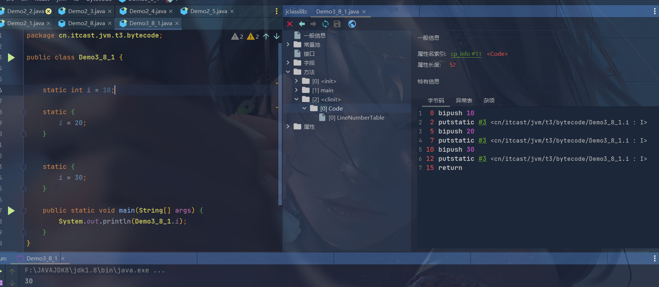This screenshot has height=287, width=659.
Task: Run the main method from gutter arrow
Action: pyautogui.click(x=11, y=210)
